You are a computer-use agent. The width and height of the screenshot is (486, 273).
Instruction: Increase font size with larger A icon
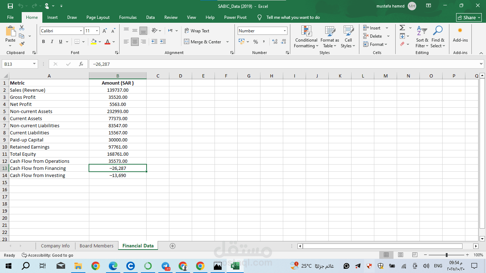click(x=105, y=31)
